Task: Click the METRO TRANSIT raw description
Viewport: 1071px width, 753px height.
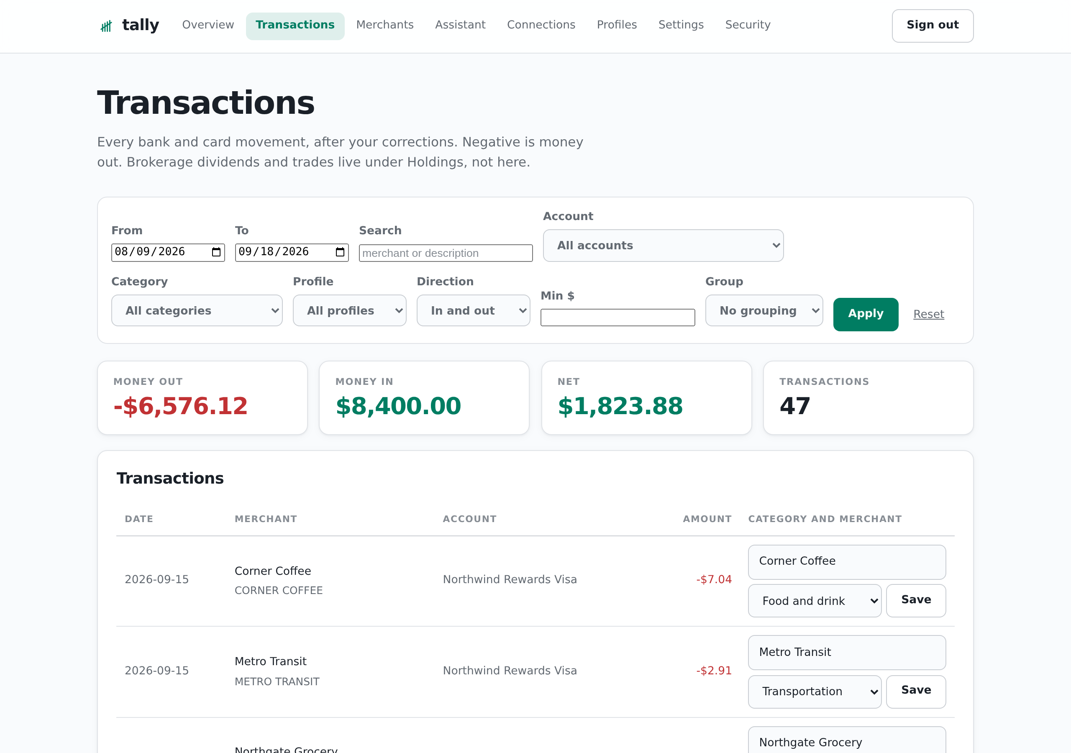Action: 277,681
